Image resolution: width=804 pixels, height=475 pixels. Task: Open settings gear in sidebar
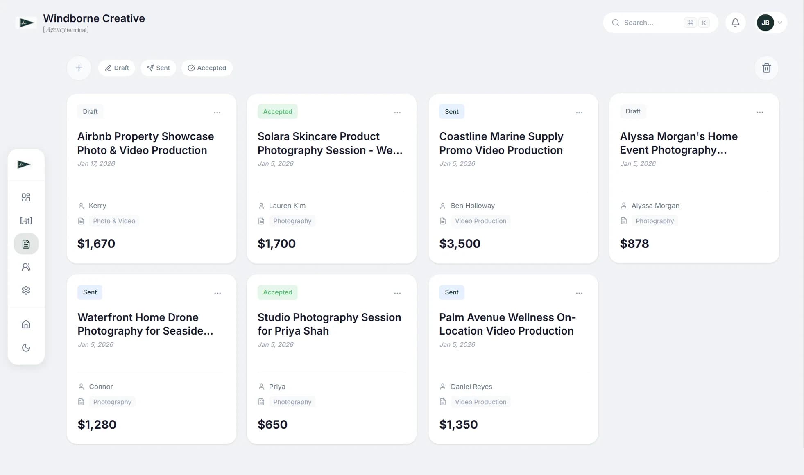tap(26, 290)
